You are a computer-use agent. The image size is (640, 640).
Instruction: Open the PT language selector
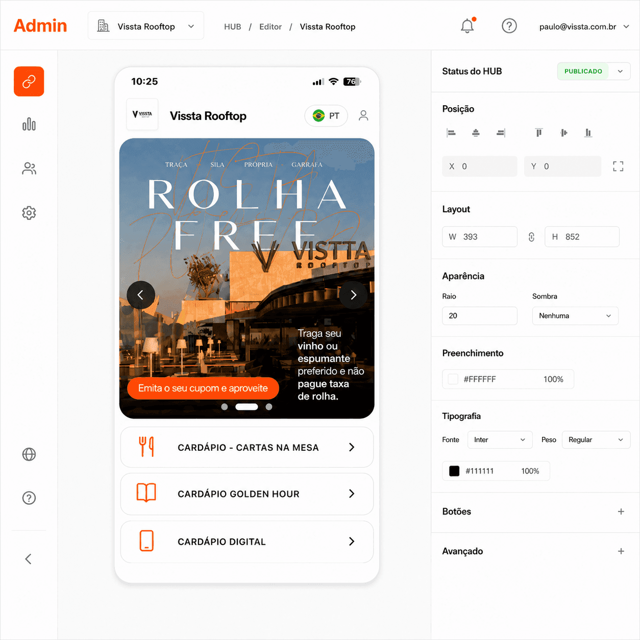coord(326,116)
